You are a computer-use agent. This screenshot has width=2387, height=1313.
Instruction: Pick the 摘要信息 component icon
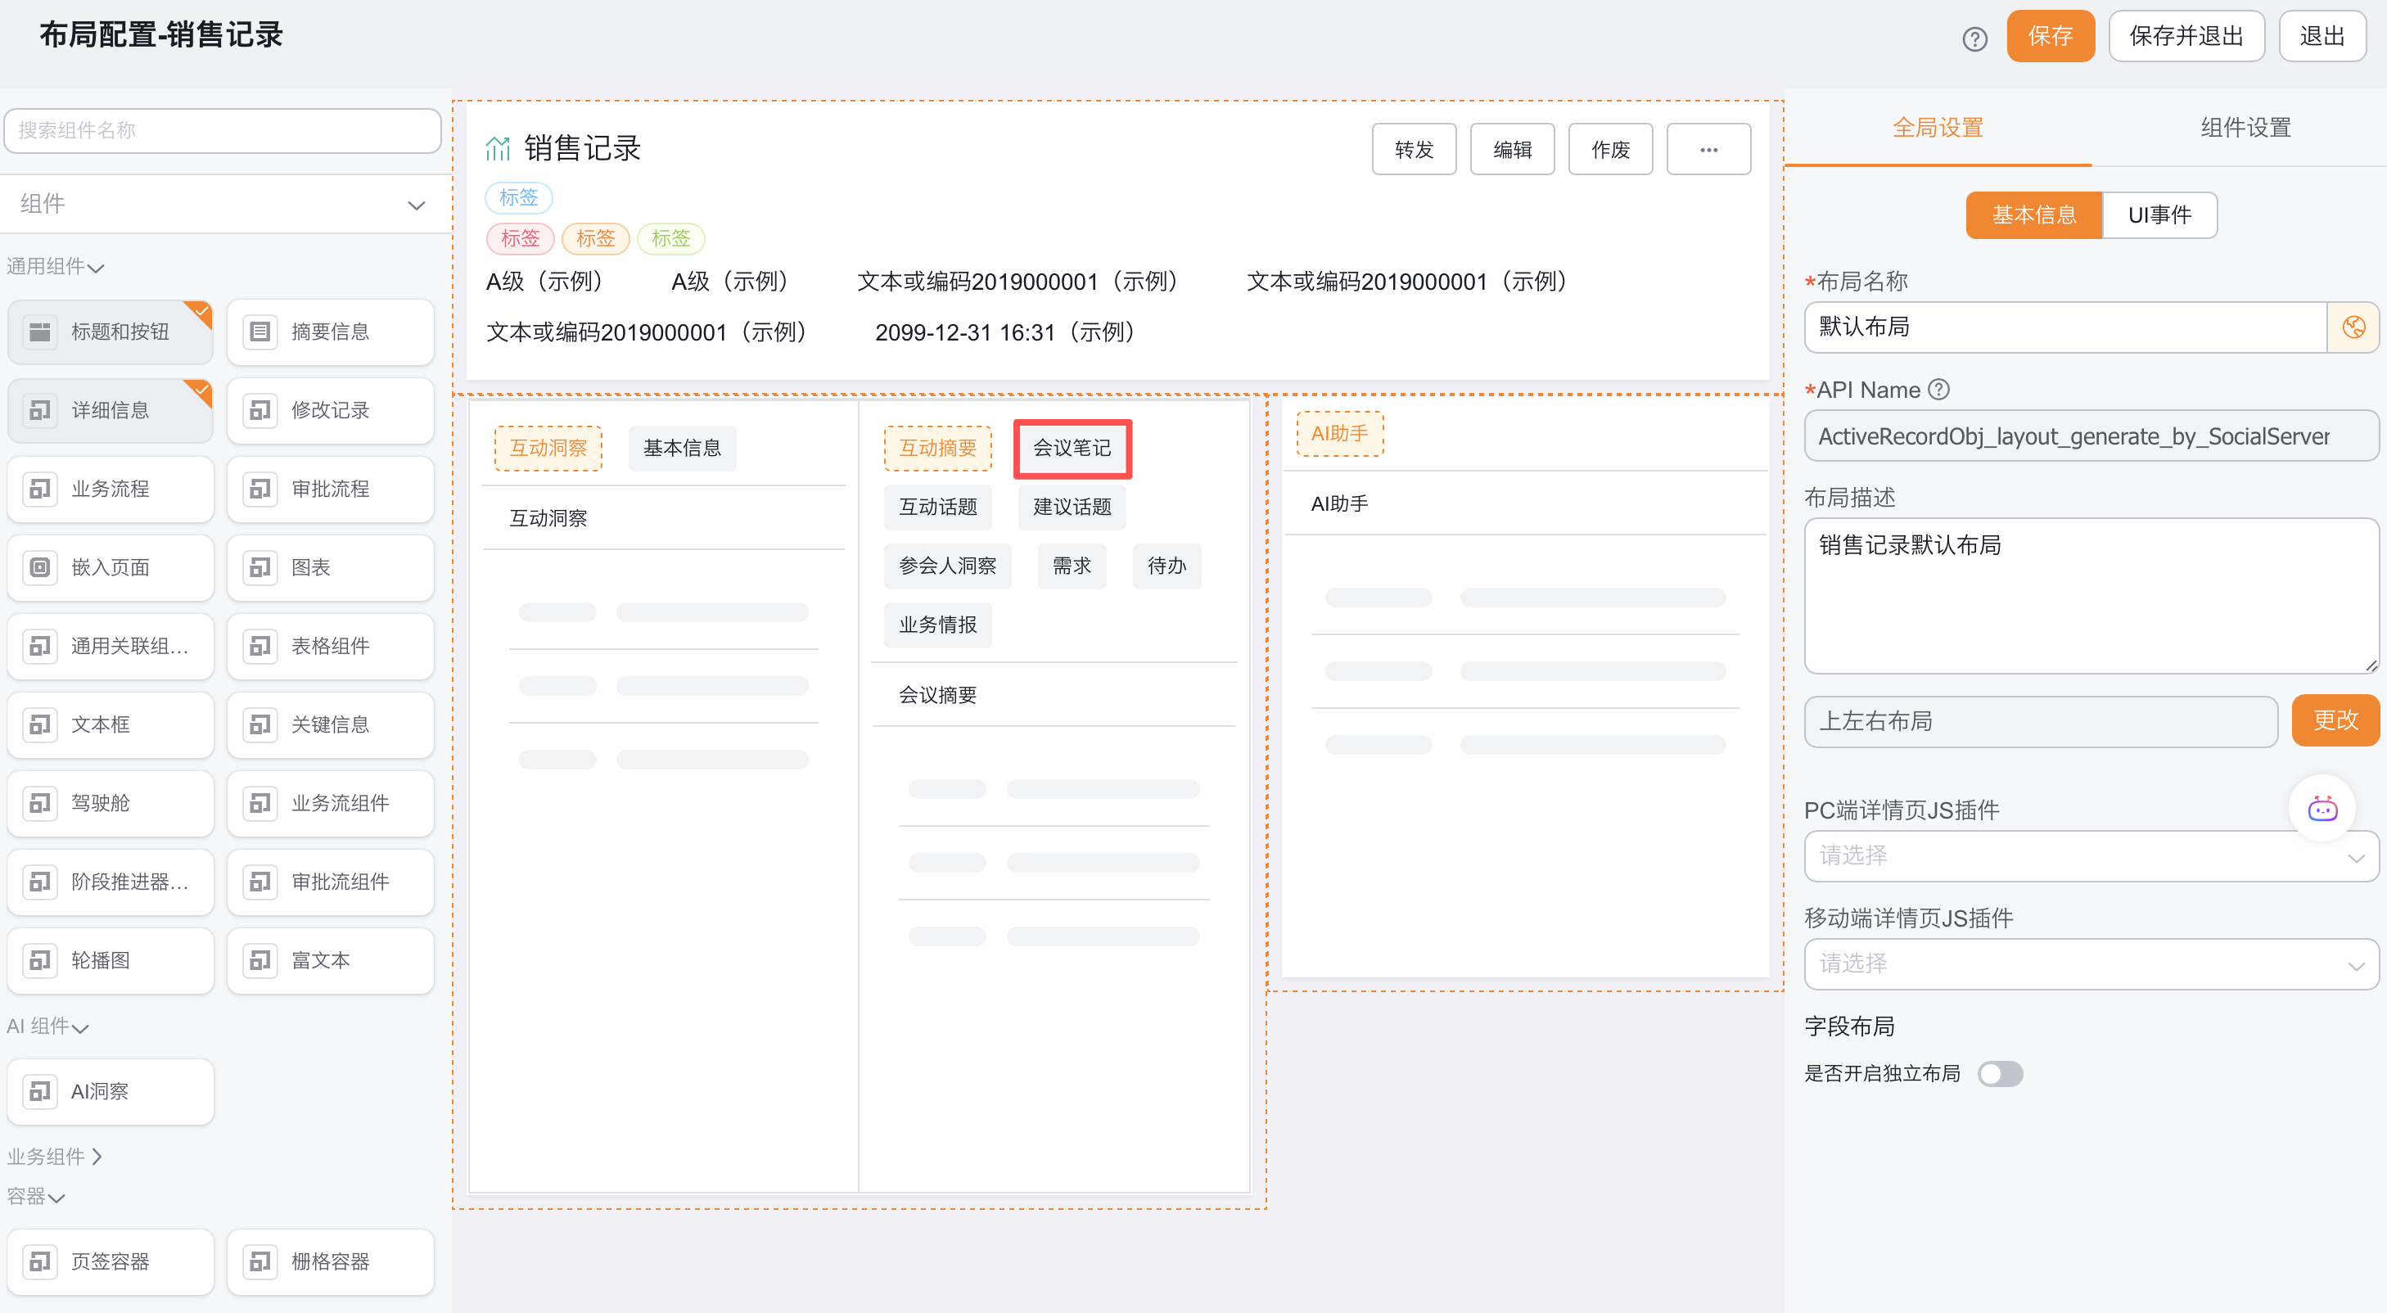(x=260, y=332)
